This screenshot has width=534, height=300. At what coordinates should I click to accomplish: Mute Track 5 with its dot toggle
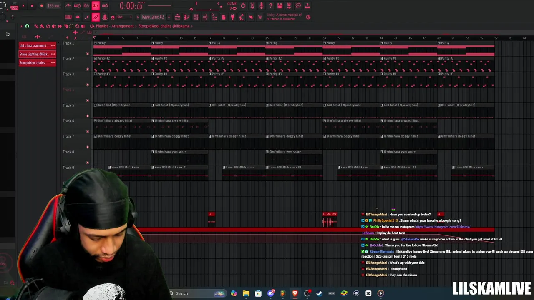tap(87, 116)
